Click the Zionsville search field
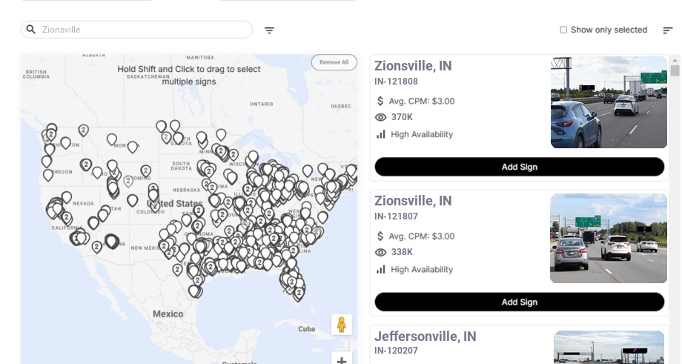This screenshot has height=364, width=682. [145, 30]
